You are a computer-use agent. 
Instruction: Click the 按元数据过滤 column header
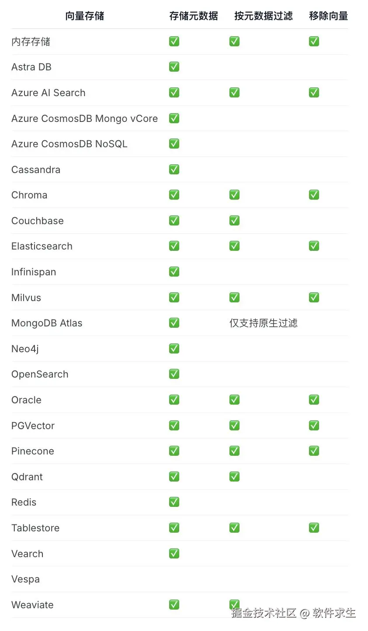264,16
